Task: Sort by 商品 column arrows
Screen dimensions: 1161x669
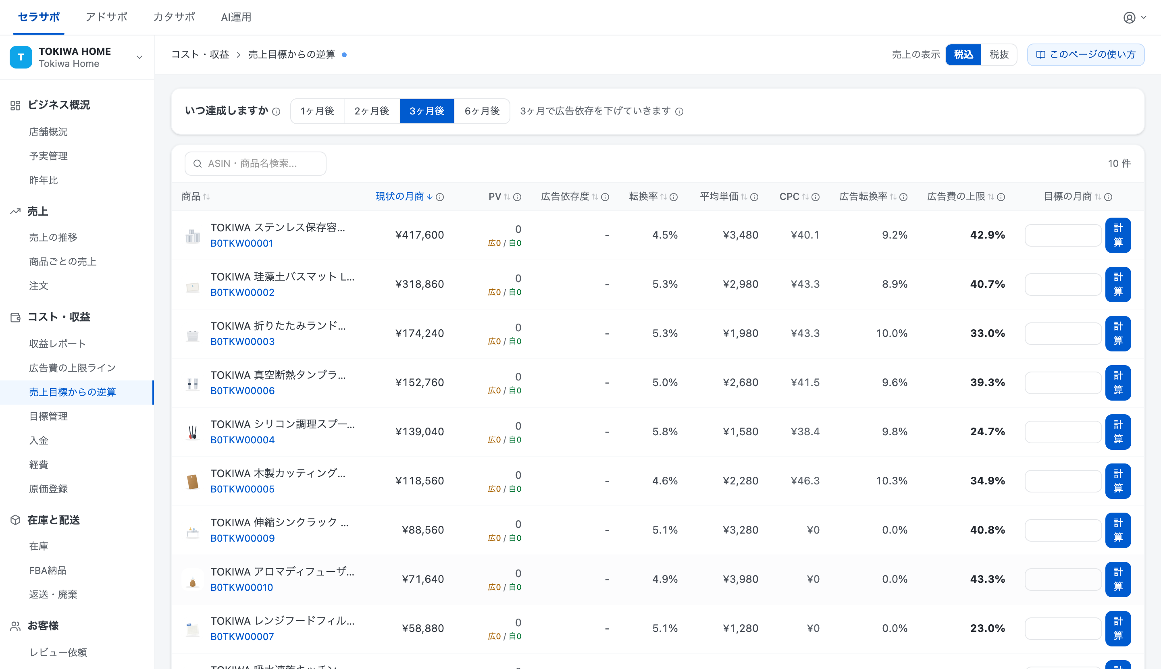Action: pos(206,197)
